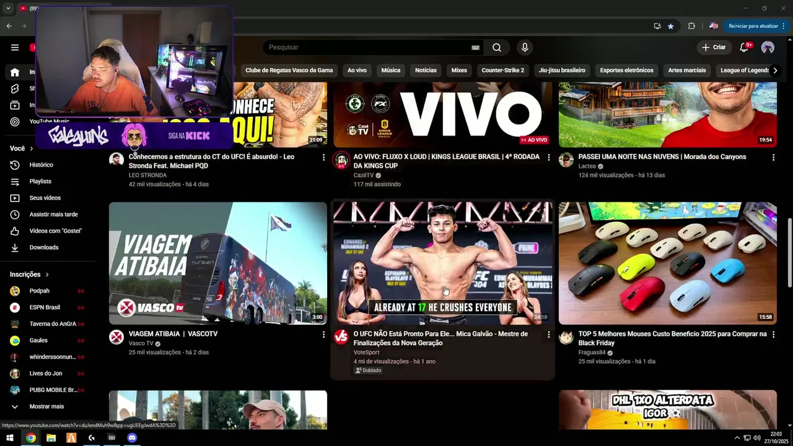This screenshot has height=446, width=793.
Task: Open TOP 5 Melhores Mouses video title
Action: pos(672,338)
